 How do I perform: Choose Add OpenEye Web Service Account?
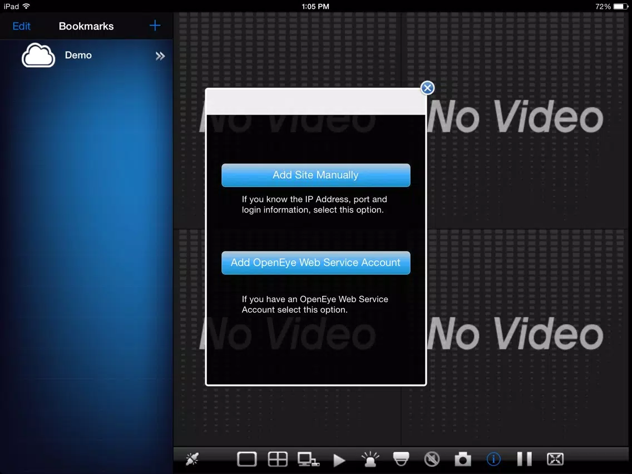coord(315,263)
